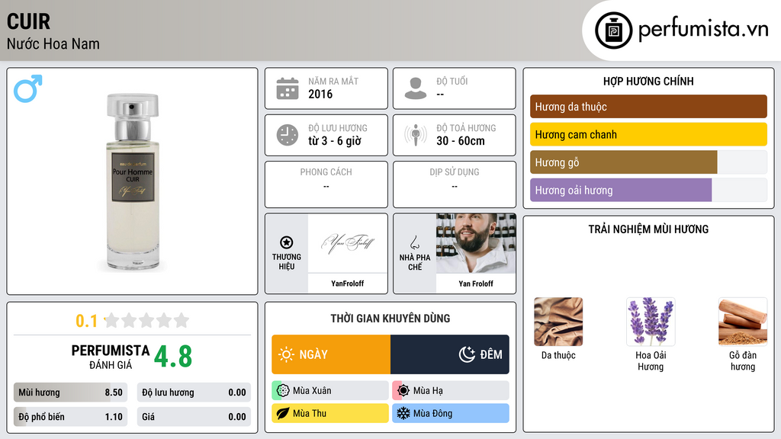Click the moon icon in Đêm

pos(467,354)
